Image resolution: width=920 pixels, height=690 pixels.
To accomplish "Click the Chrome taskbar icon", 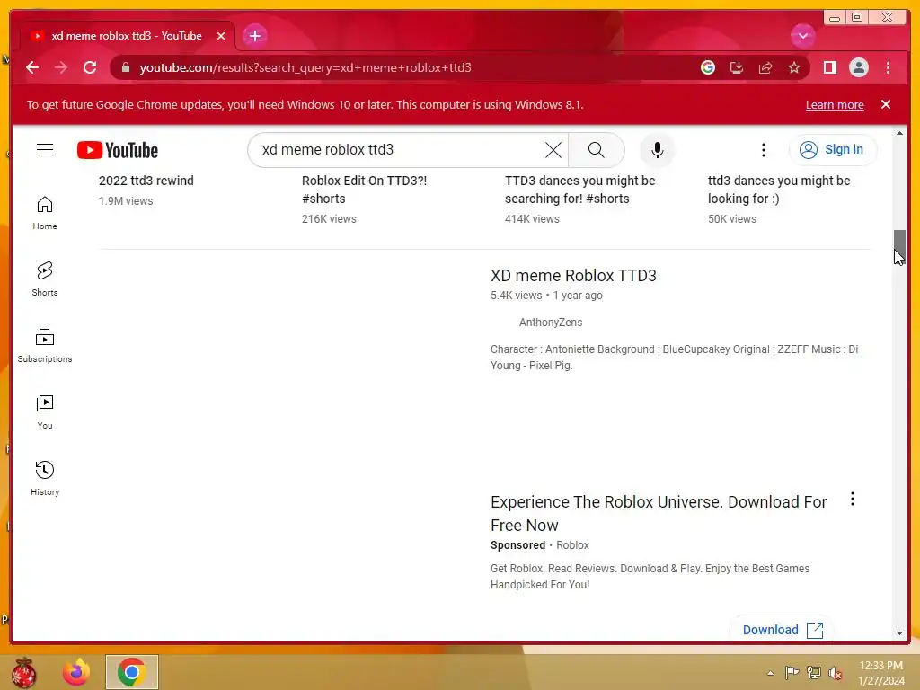I will coord(131,672).
